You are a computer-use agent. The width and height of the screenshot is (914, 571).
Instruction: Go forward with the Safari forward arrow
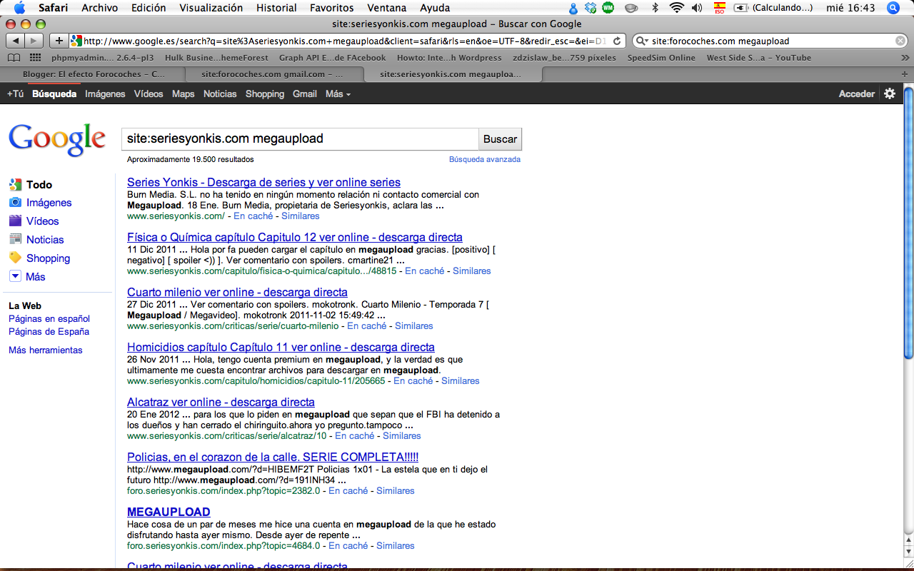coord(34,41)
